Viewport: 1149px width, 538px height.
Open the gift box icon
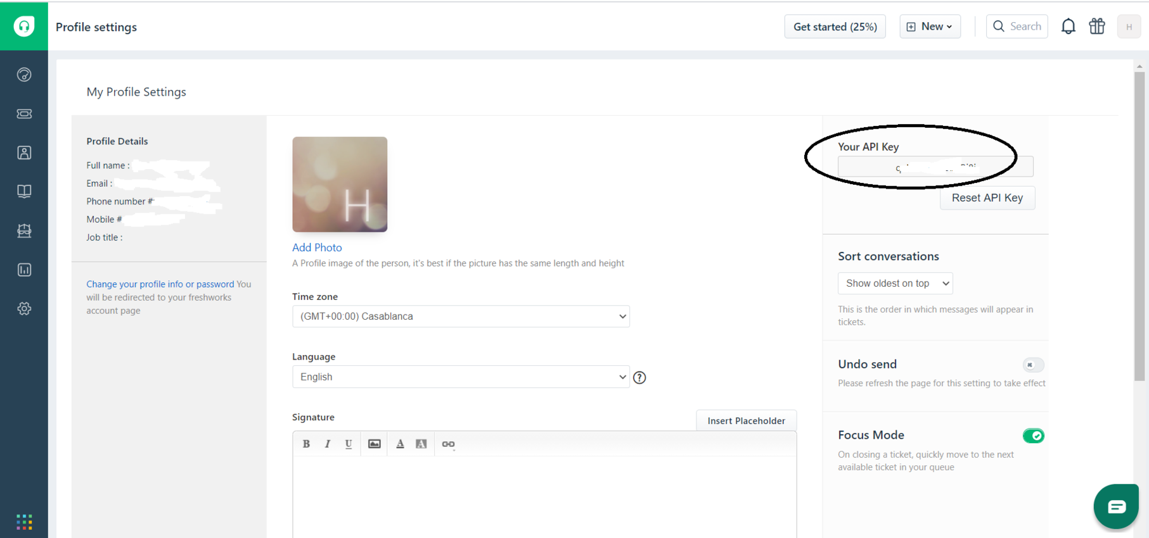[x=1097, y=27]
